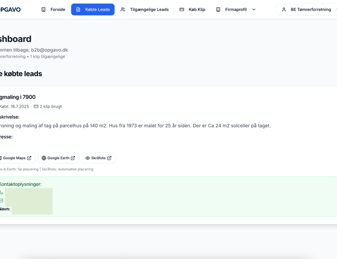The width and height of the screenshot is (337, 259).
Task: Switch to Tilgængelige Leads
Action: tap(149, 9)
